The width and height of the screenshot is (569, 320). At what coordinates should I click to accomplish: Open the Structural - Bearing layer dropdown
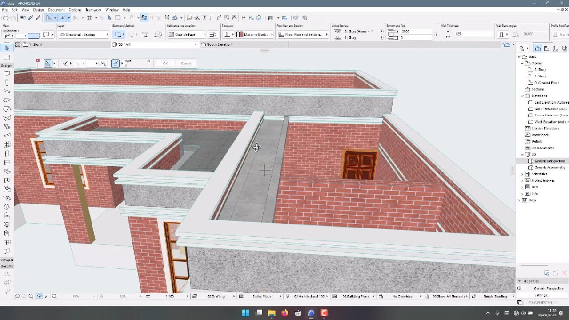point(84,34)
